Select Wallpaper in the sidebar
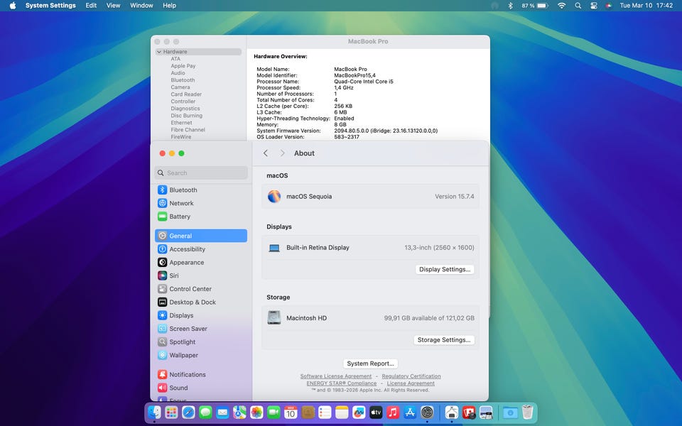The image size is (682, 426). [x=183, y=355]
